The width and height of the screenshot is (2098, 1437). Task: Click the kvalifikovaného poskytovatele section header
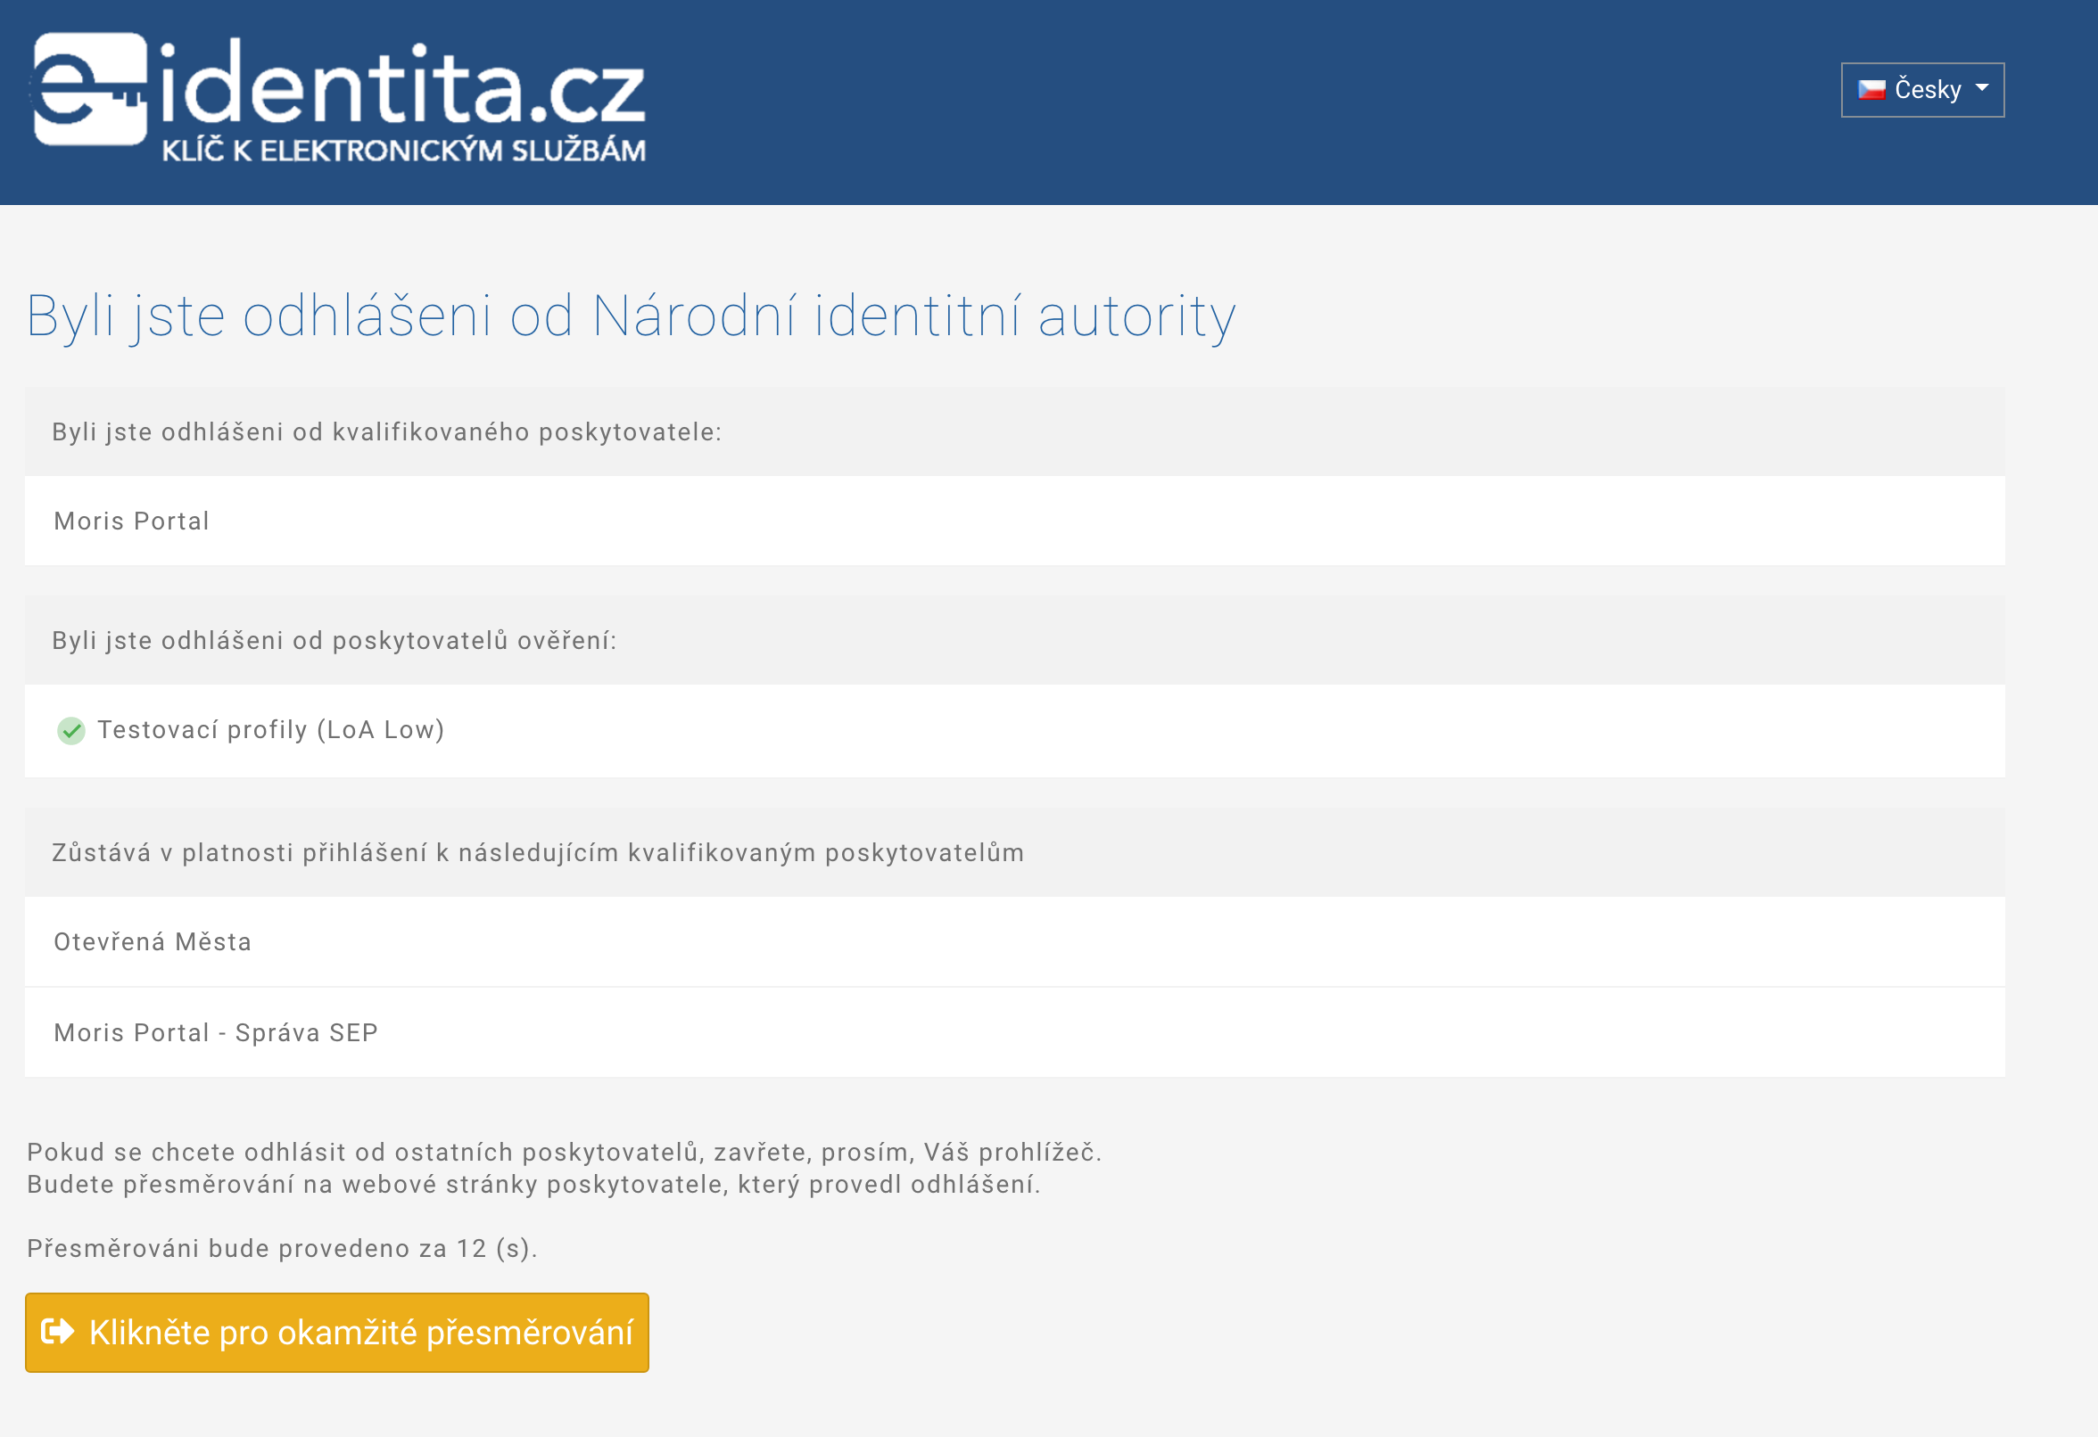(x=1015, y=431)
